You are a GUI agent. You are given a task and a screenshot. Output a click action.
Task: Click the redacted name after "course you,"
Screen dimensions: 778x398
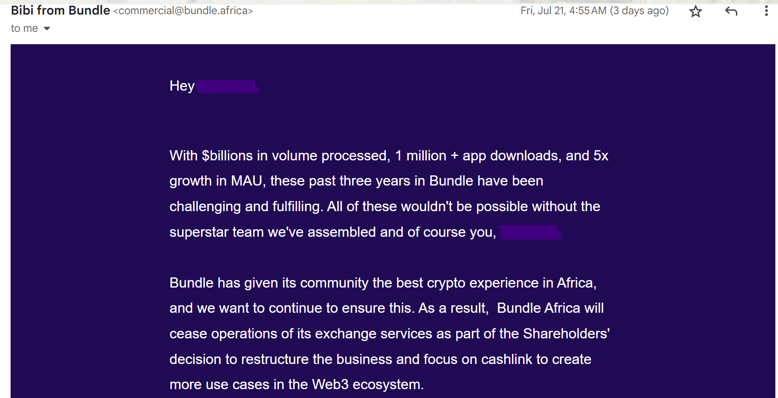pyautogui.click(x=531, y=232)
